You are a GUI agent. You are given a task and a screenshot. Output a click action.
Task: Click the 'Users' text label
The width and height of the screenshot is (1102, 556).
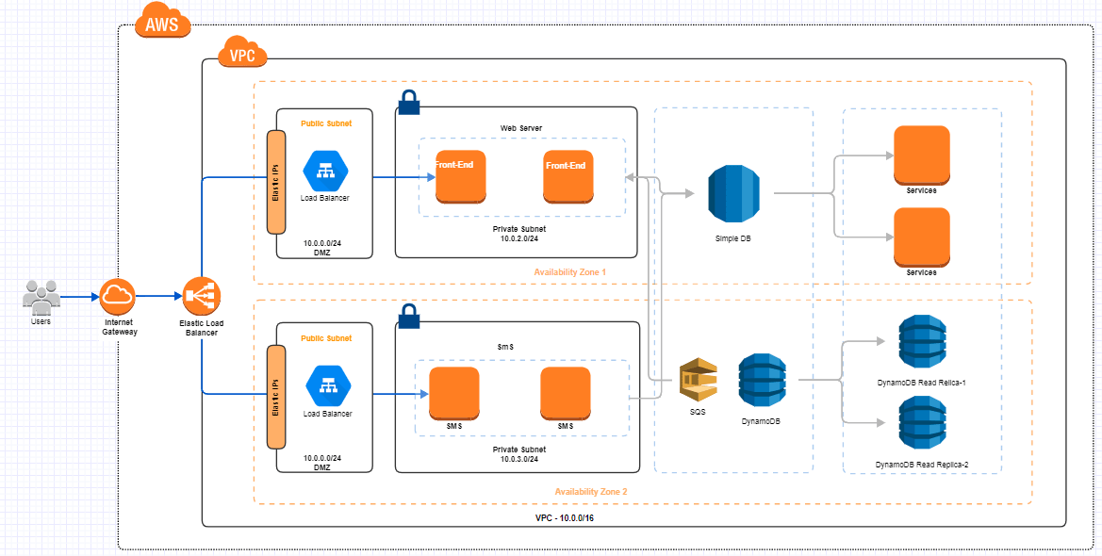(x=40, y=322)
